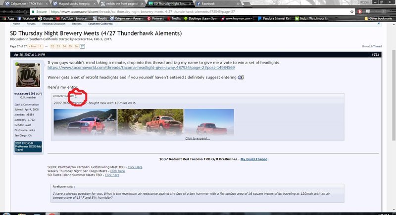Image resolution: width=396 pixels, height=215 pixels.
Task: Close the Magpul stocks tab
Action: pos(95,4)
